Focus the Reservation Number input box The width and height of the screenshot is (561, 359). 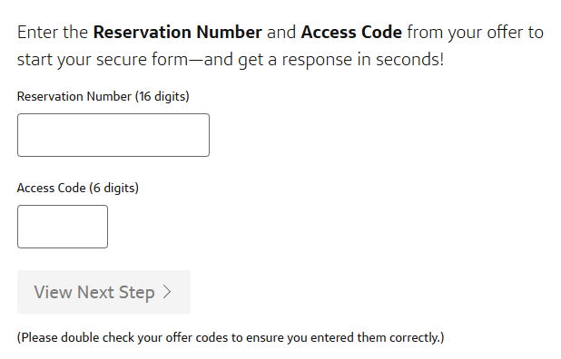point(113,135)
